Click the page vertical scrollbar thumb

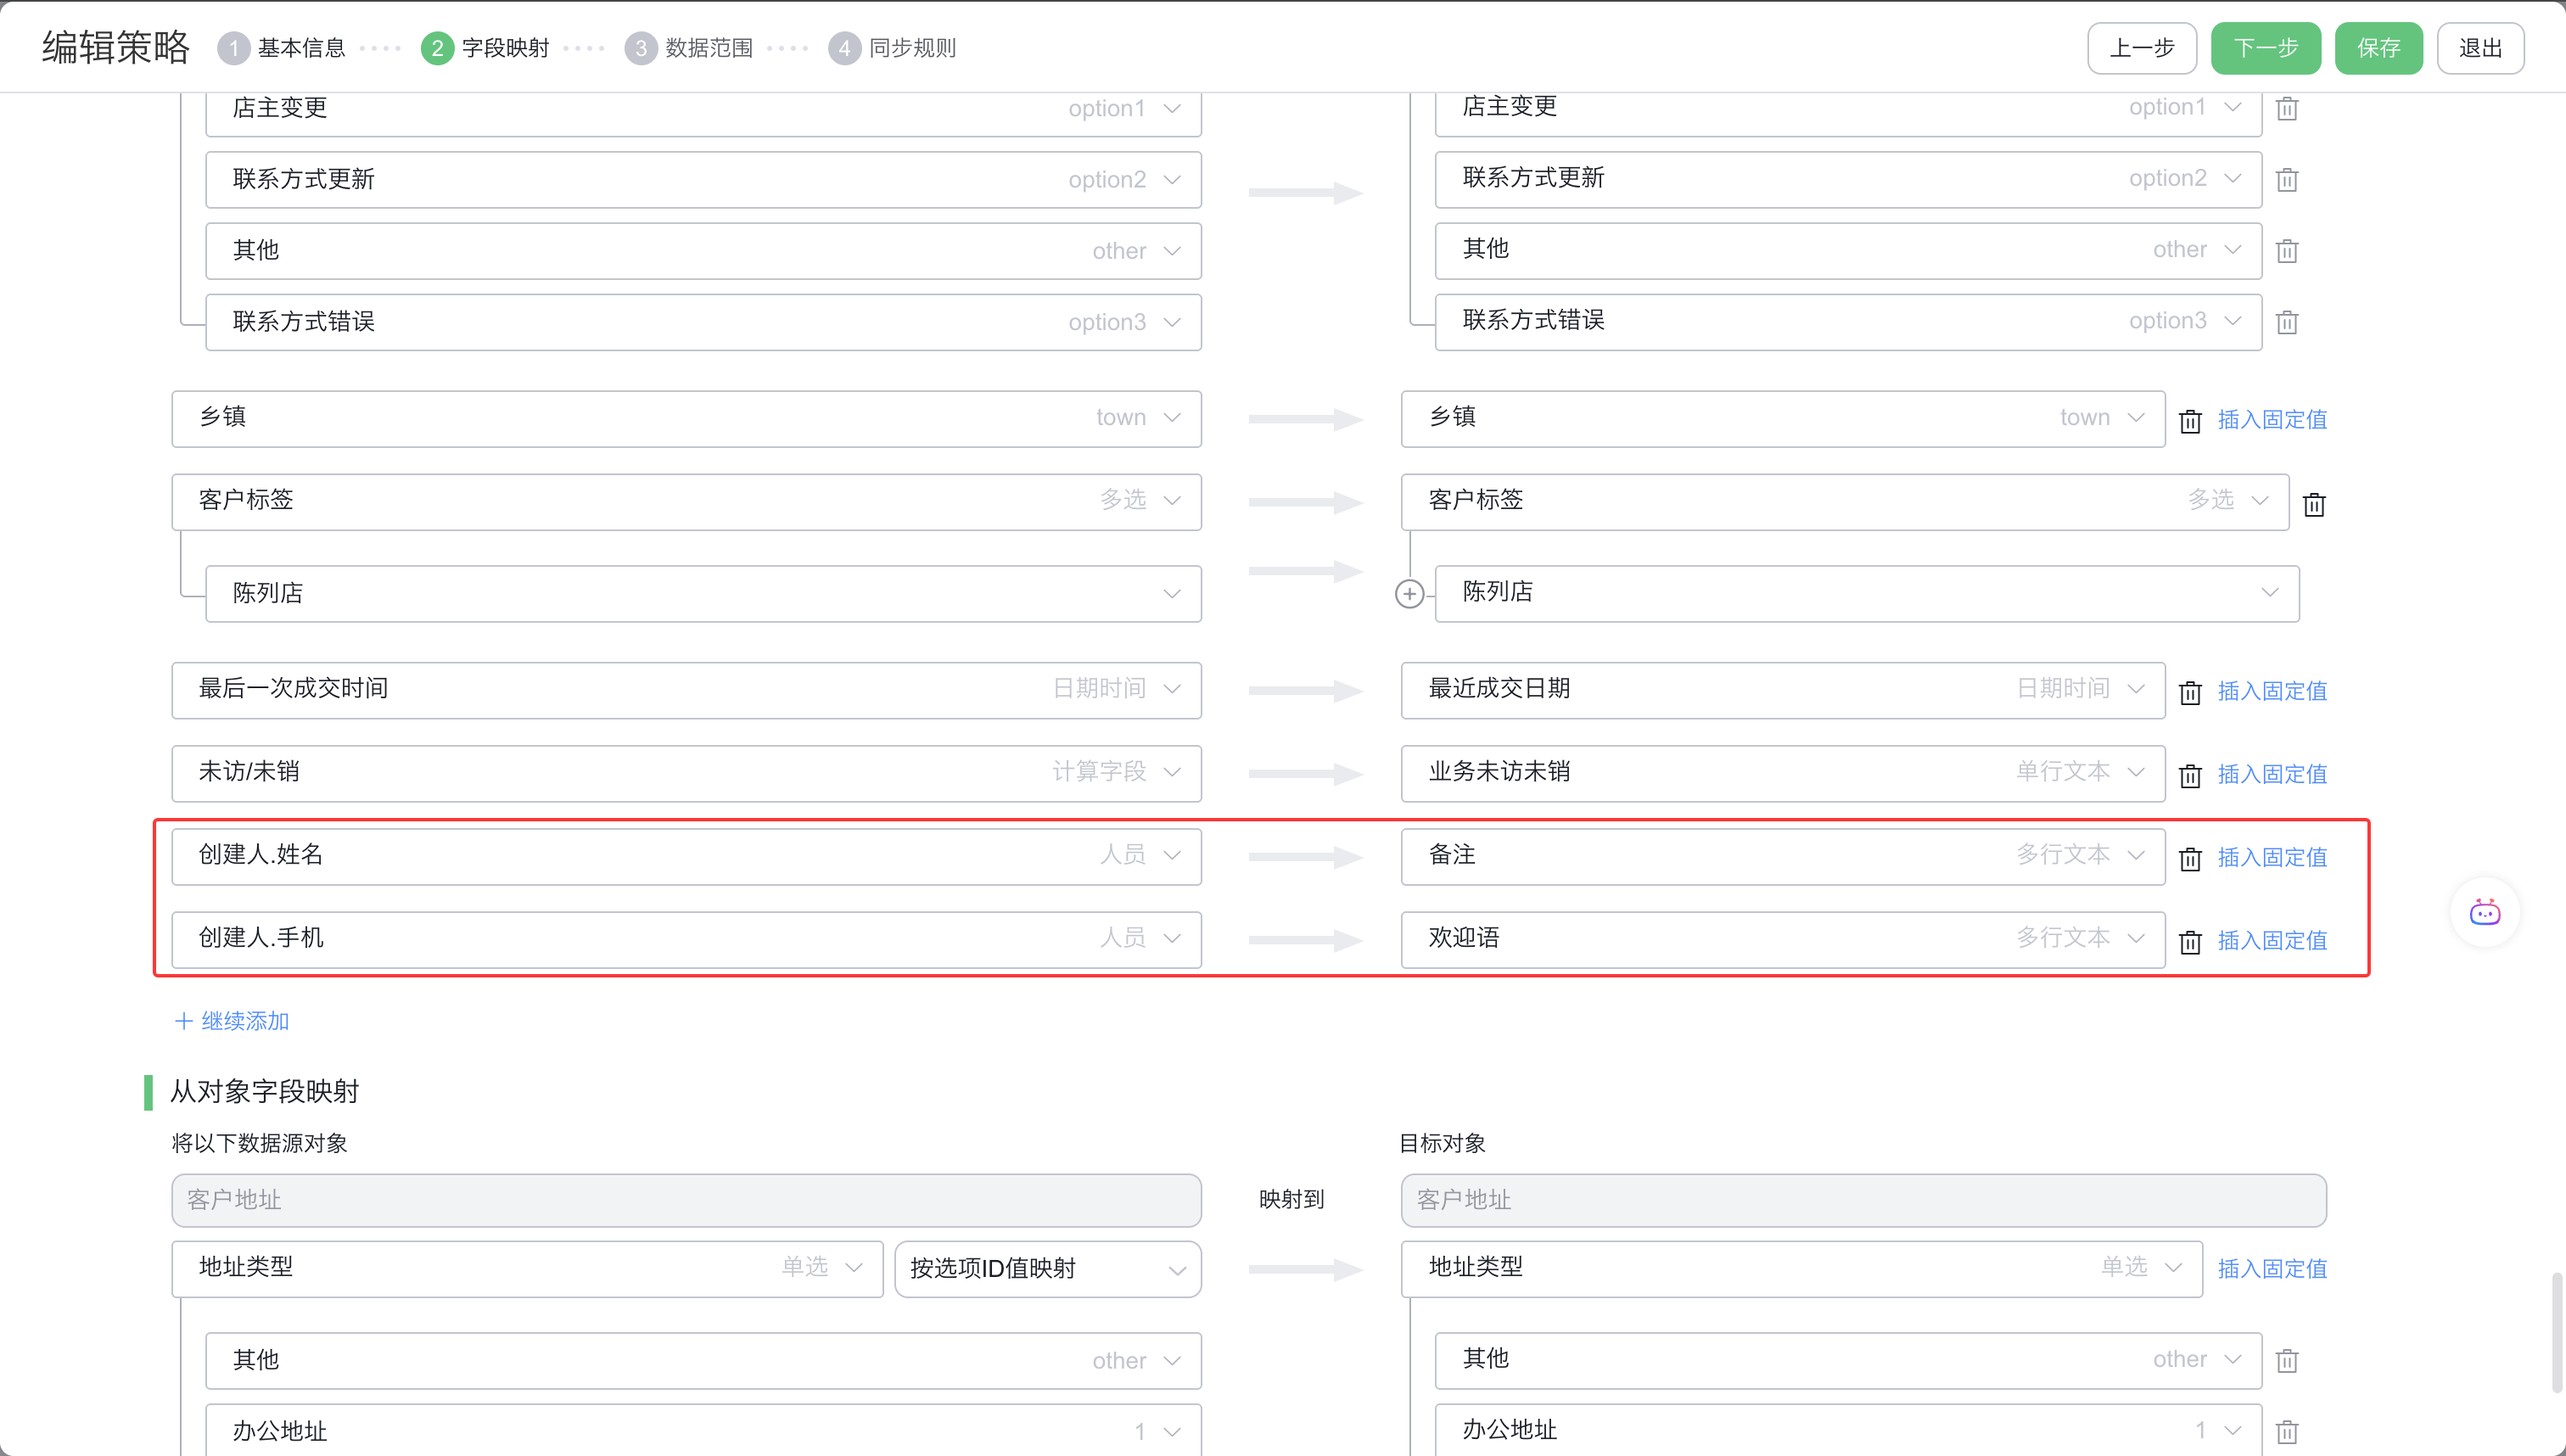tap(2557, 1332)
